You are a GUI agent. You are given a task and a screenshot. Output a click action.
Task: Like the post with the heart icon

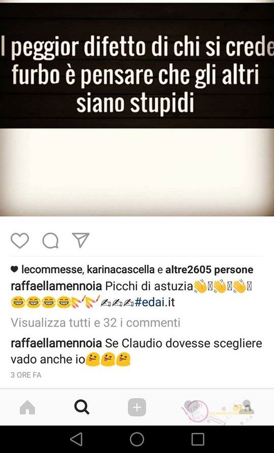click(x=20, y=240)
